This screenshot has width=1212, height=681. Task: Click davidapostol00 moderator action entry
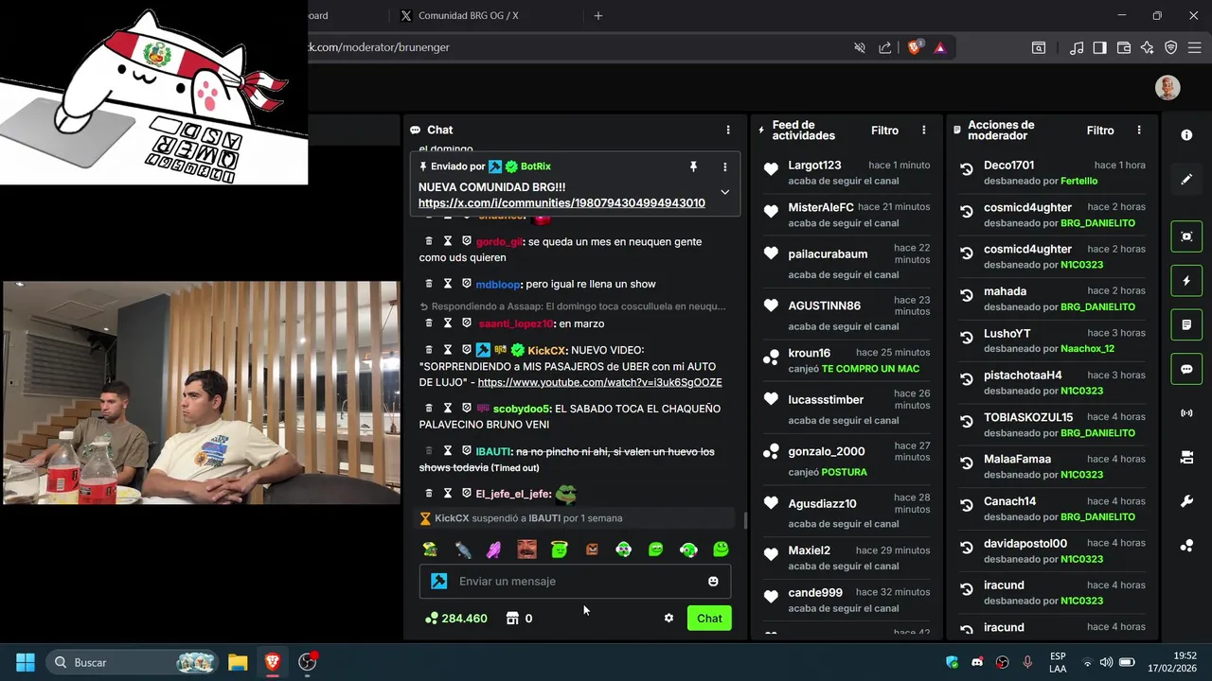[x=1054, y=550]
